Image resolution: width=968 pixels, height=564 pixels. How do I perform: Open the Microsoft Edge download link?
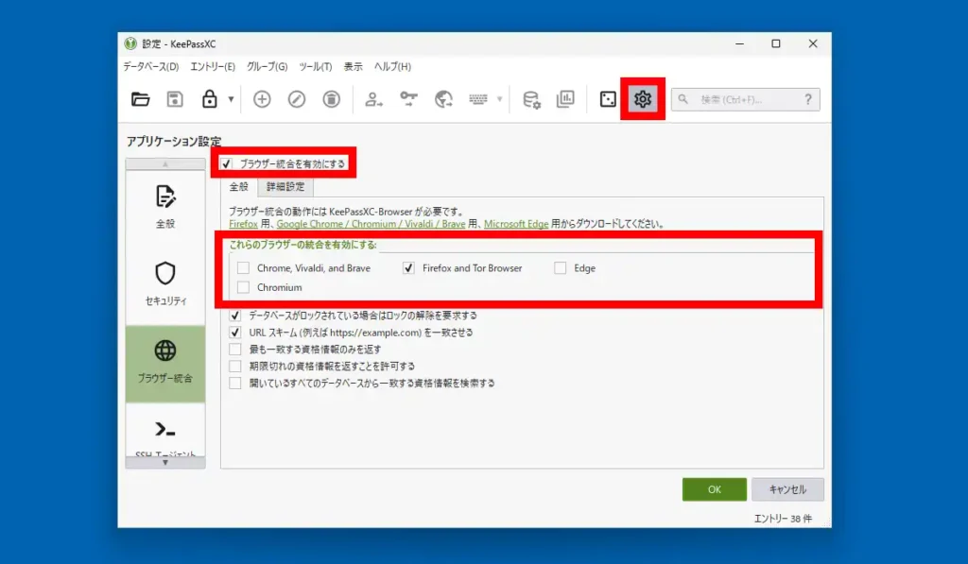[x=516, y=224]
